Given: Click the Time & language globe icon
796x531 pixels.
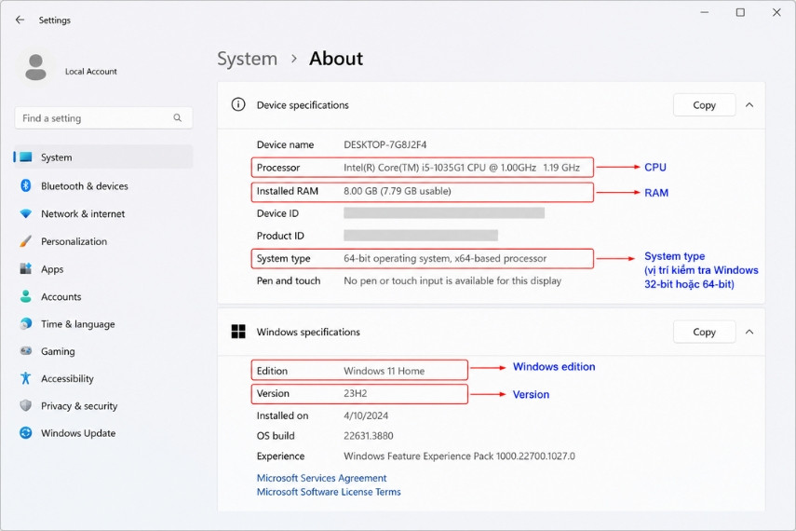Looking at the screenshot, I should (x=26, y=323).
